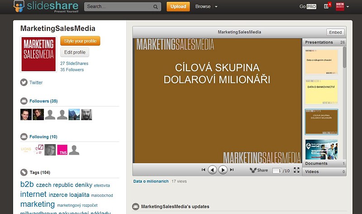Open the account dropdown arrow

(348, 7)
